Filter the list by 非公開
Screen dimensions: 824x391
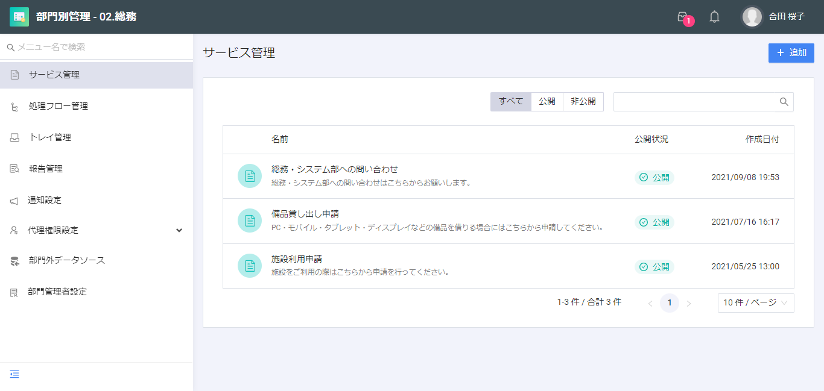tap(583, 102)
